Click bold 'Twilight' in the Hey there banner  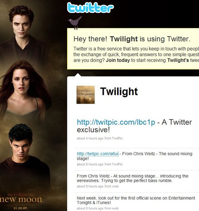coord(124,39)
